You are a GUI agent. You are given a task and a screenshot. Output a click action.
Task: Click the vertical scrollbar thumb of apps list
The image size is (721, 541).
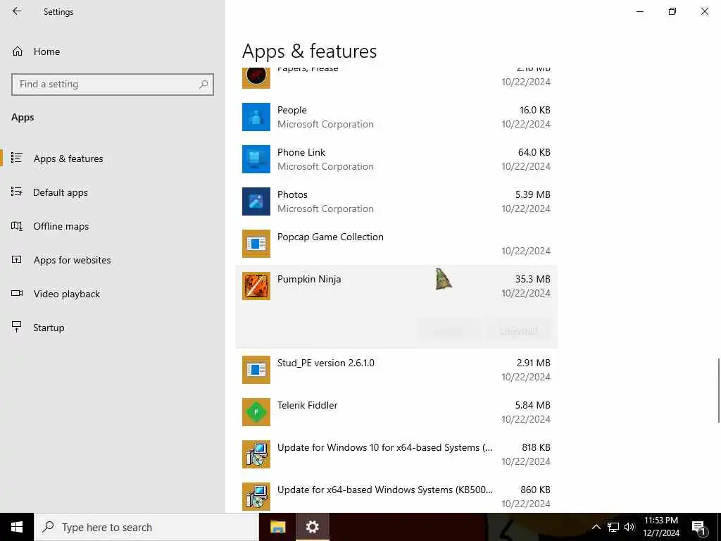click(718, 390)
